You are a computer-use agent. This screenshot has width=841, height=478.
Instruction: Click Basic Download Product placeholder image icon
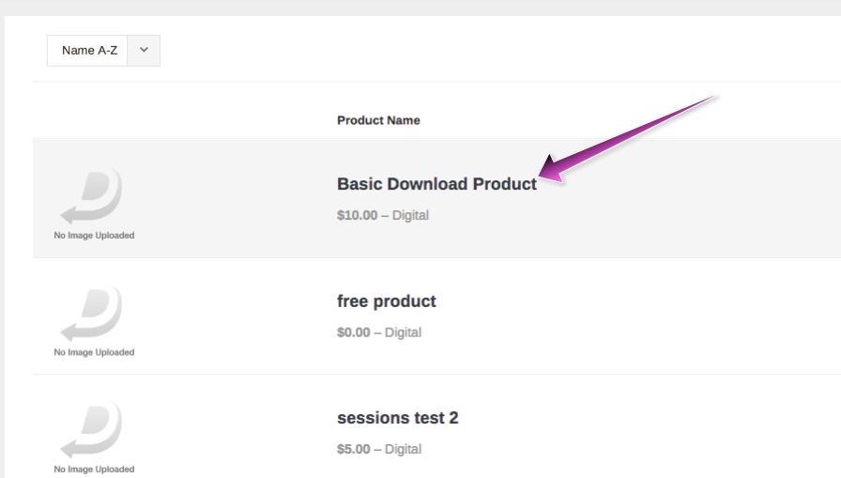click(92, 196)
